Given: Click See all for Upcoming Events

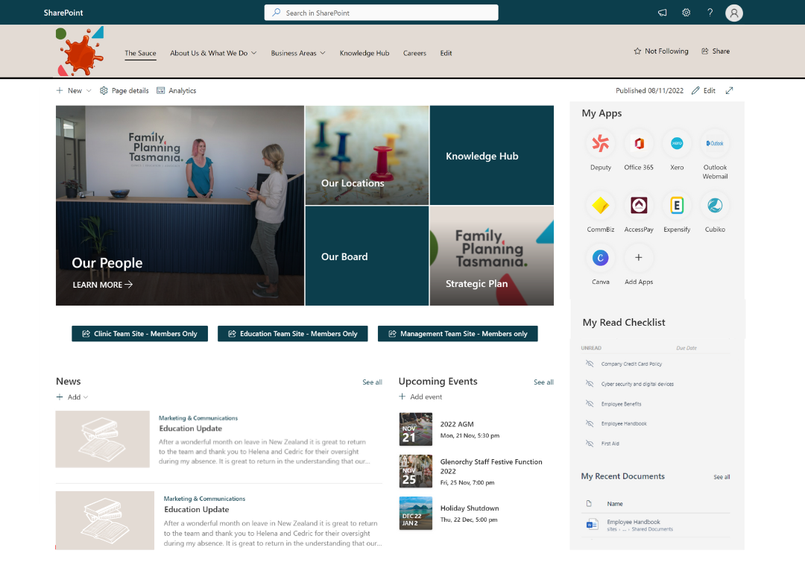Looking at the screenshot, I should coord(543,382).
